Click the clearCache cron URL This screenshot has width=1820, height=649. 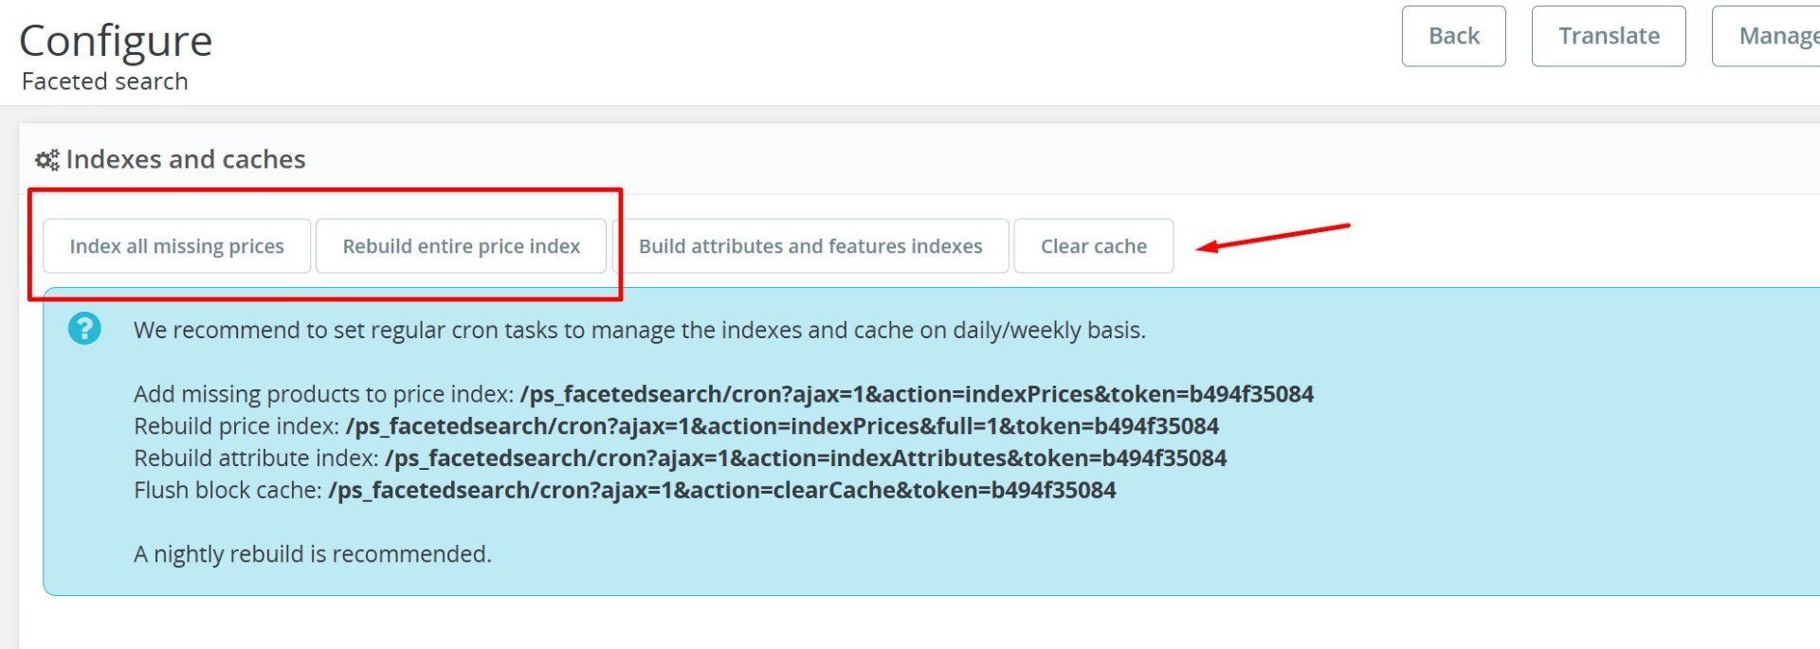[721, 491]
